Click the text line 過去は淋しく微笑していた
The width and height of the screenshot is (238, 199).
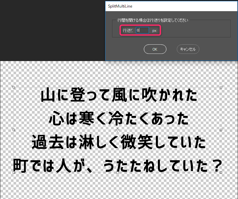(x=119, y=143)
